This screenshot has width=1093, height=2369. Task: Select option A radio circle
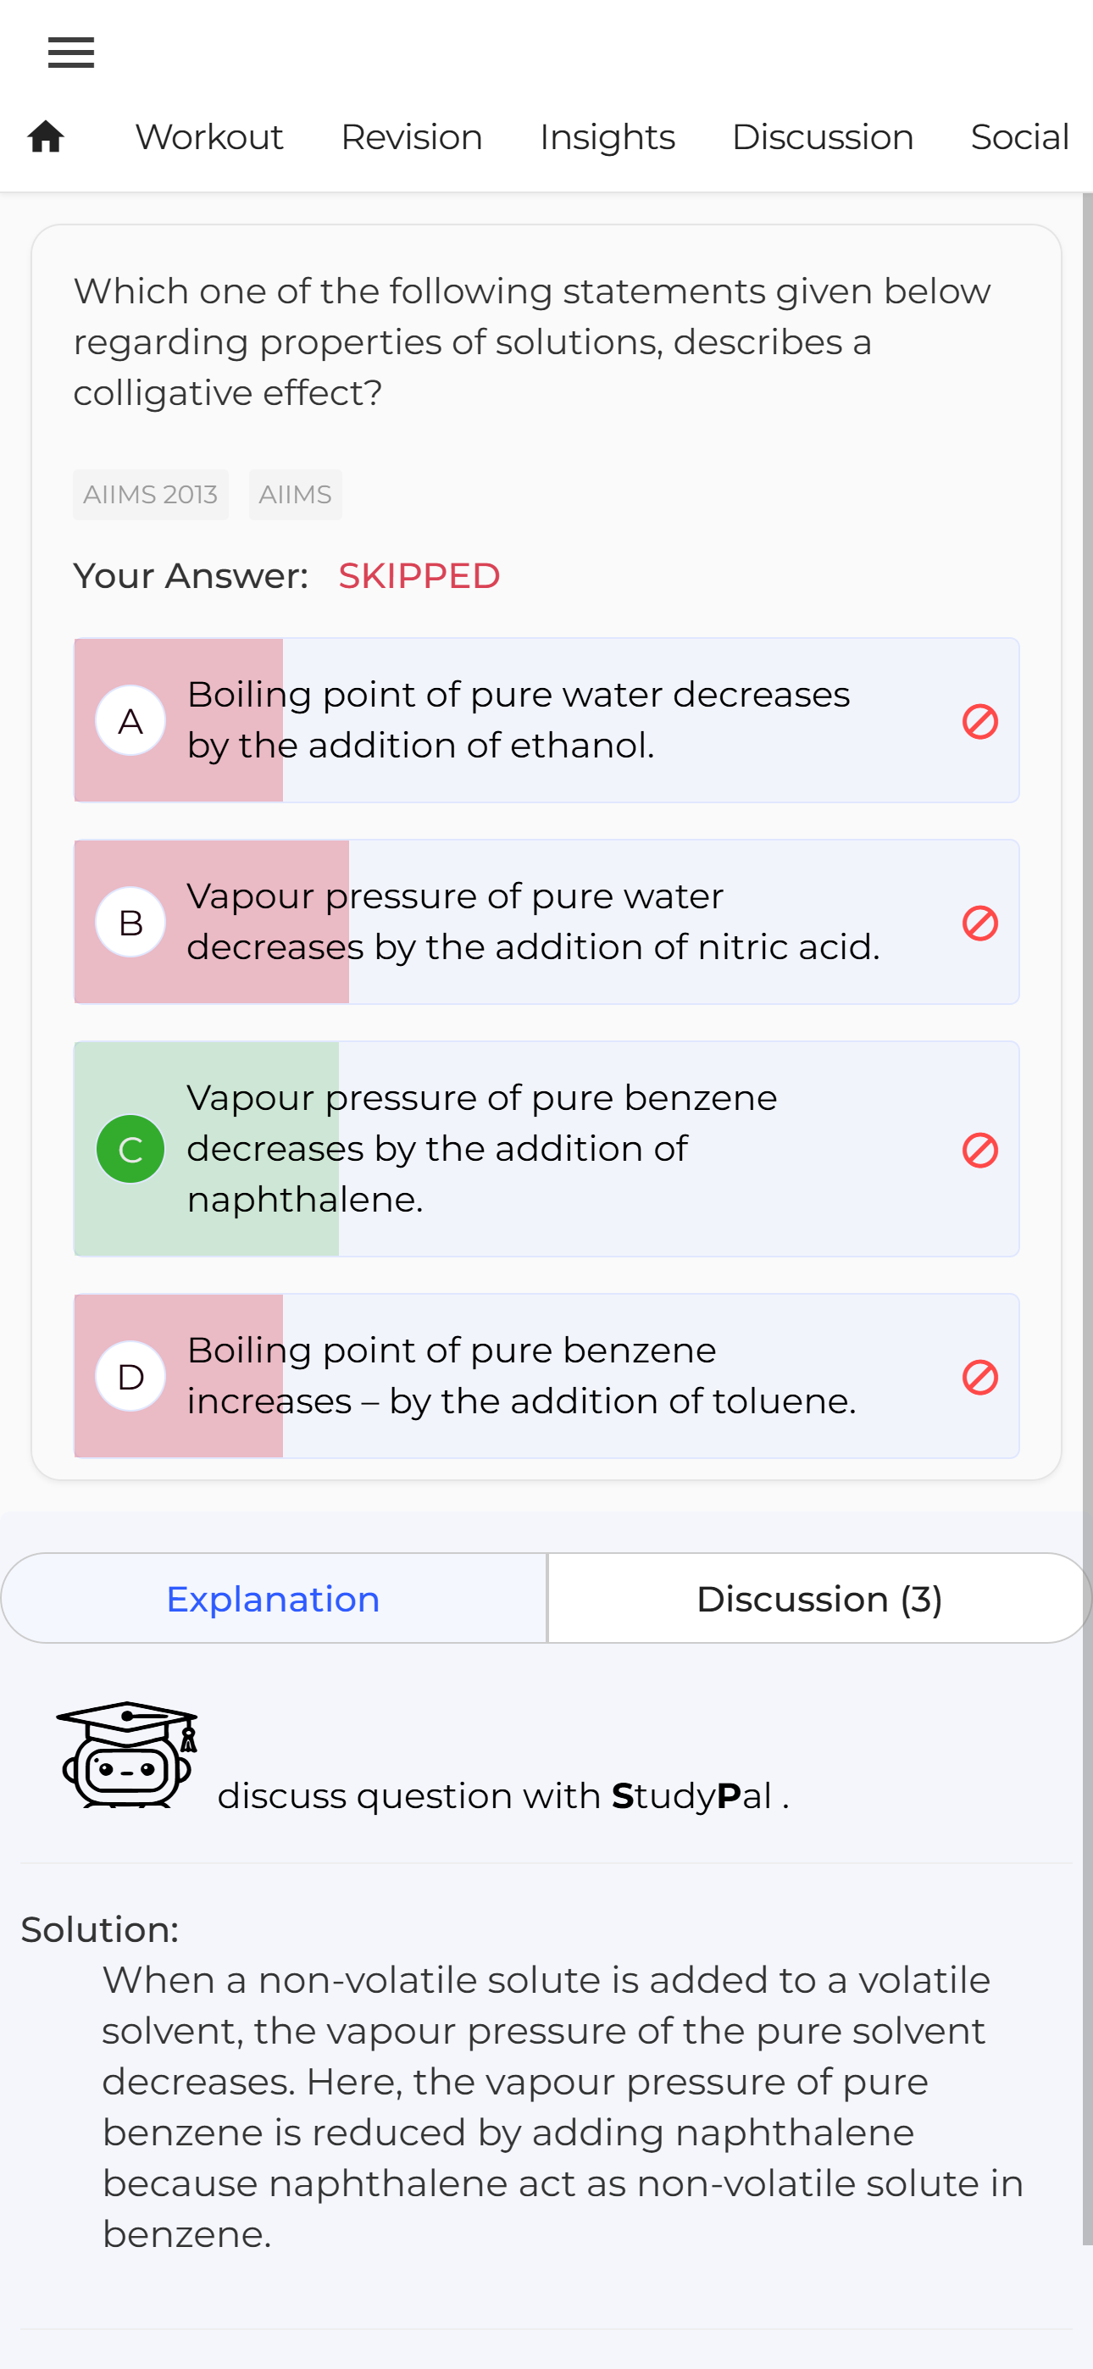pos(130,720)
